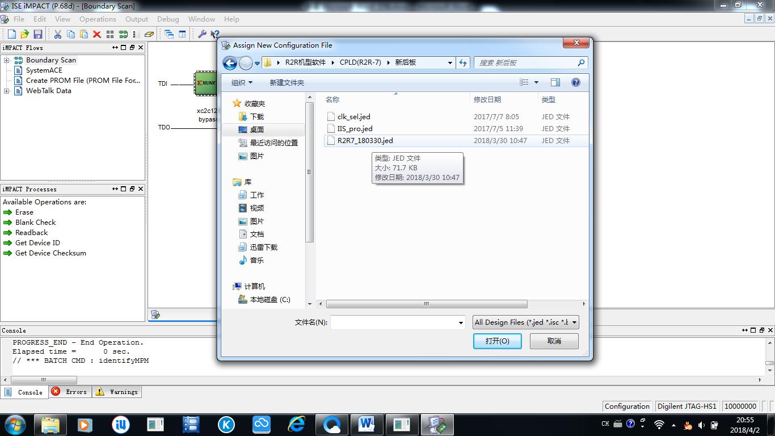The width and height of the screenshot is (775, 436).
Task: Click the Tile windows toolbar icon
Action: click(x=182, y=34)
